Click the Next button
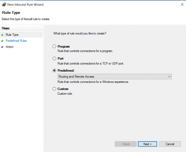186x152 pixels. click(147, 144)
